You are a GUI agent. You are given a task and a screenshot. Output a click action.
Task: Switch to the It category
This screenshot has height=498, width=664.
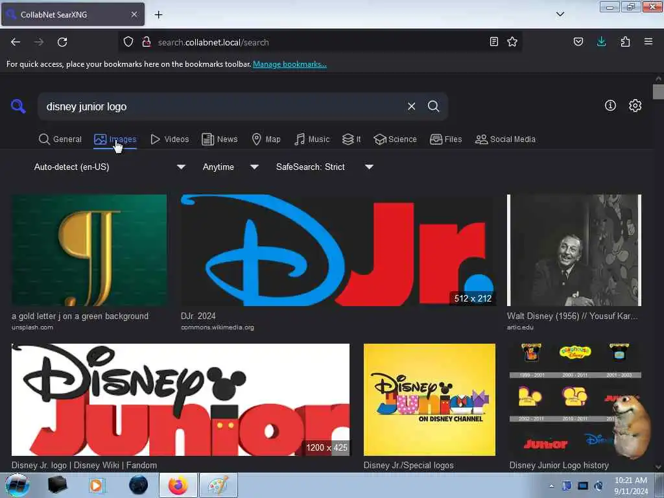[x=351, y=139]
